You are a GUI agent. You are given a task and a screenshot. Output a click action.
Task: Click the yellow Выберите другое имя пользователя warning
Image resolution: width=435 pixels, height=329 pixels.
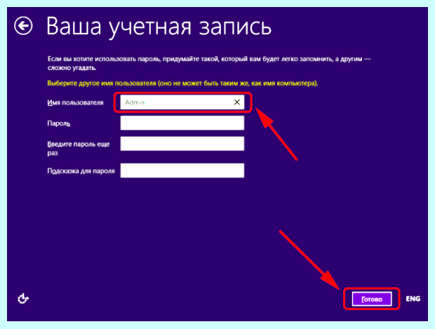point(182,83)
